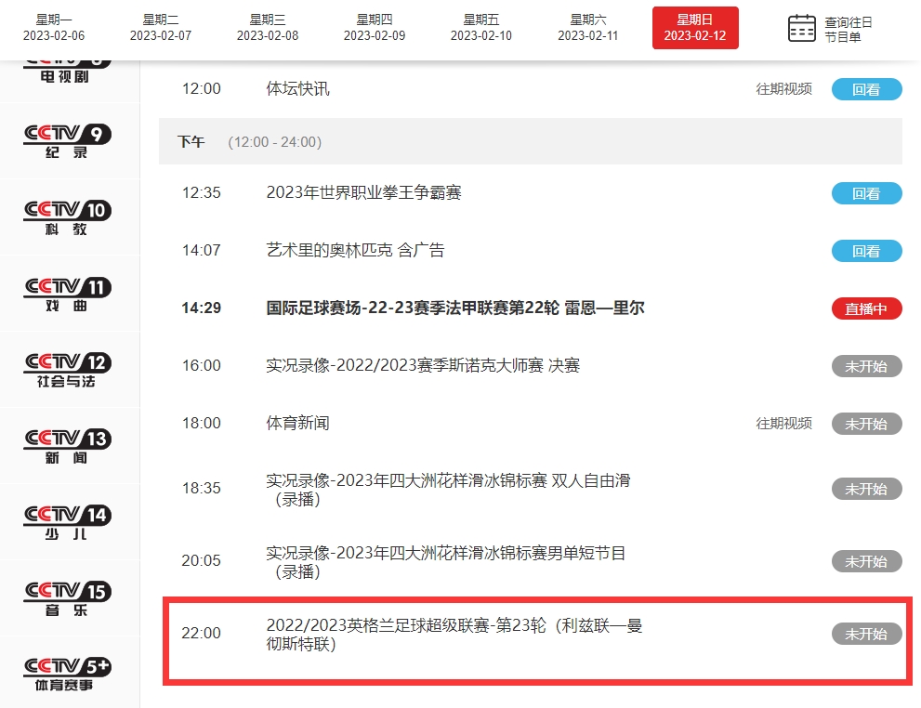
Task: Click the red 直播中 button
Action: pyautogui.click(x=866, y=308)
